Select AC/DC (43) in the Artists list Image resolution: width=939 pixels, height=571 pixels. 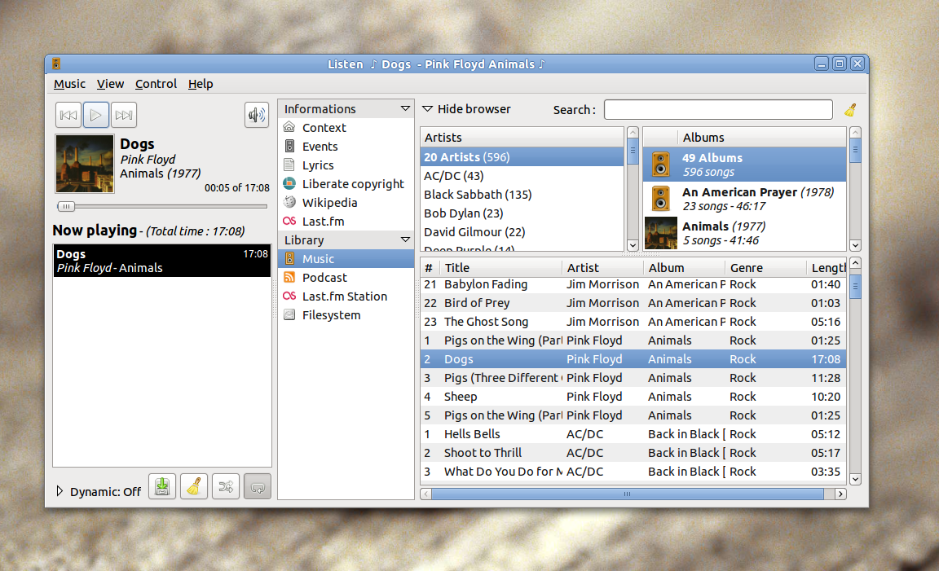point(522,176)
